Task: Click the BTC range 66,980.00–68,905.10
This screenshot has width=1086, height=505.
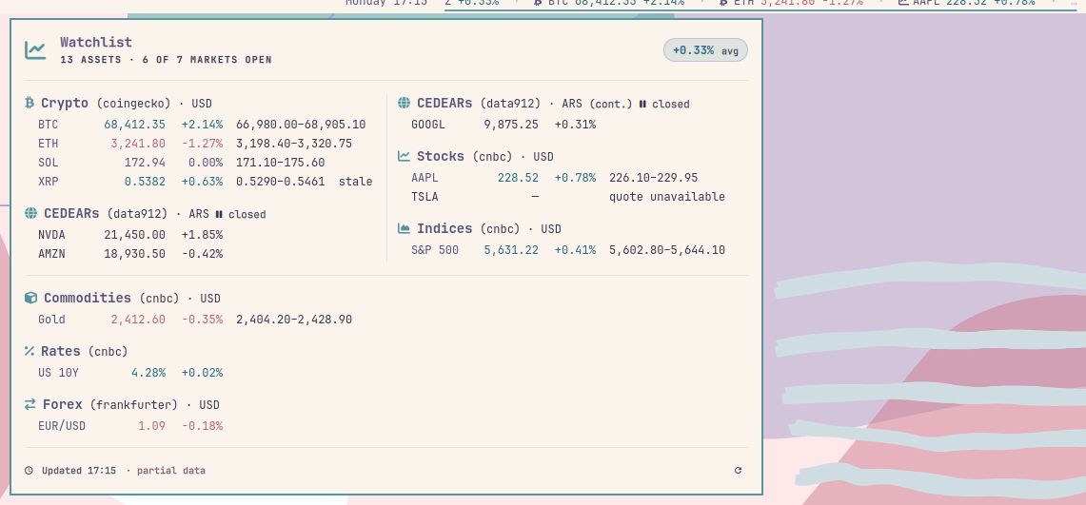Action: click(301, 125)
